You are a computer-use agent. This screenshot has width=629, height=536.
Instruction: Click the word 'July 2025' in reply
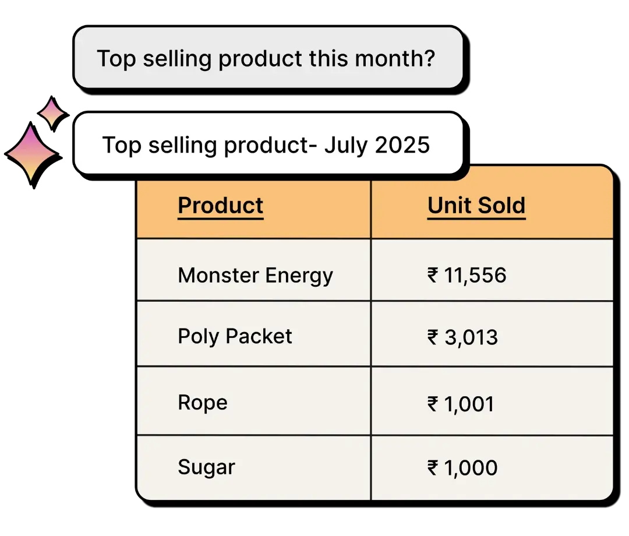click(x=377, y=144)
